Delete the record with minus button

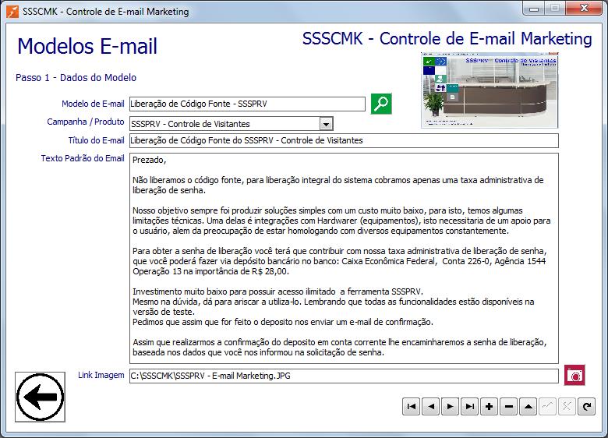509,407
